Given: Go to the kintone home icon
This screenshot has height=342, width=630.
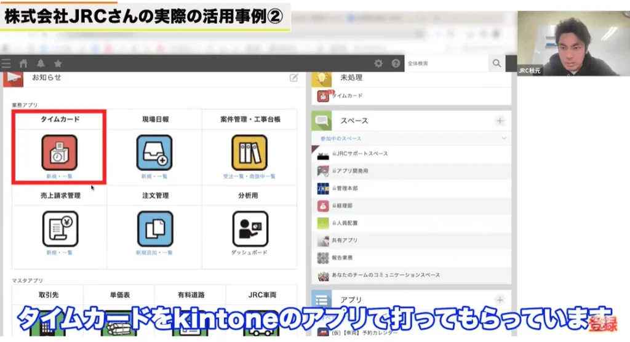Looking at the screenshot, I should 23,63.
